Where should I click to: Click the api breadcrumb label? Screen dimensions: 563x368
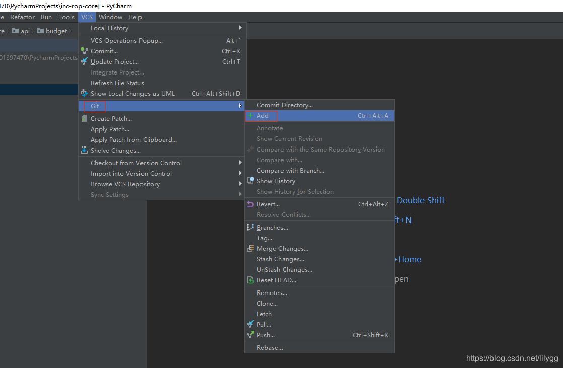click(25, 31)
